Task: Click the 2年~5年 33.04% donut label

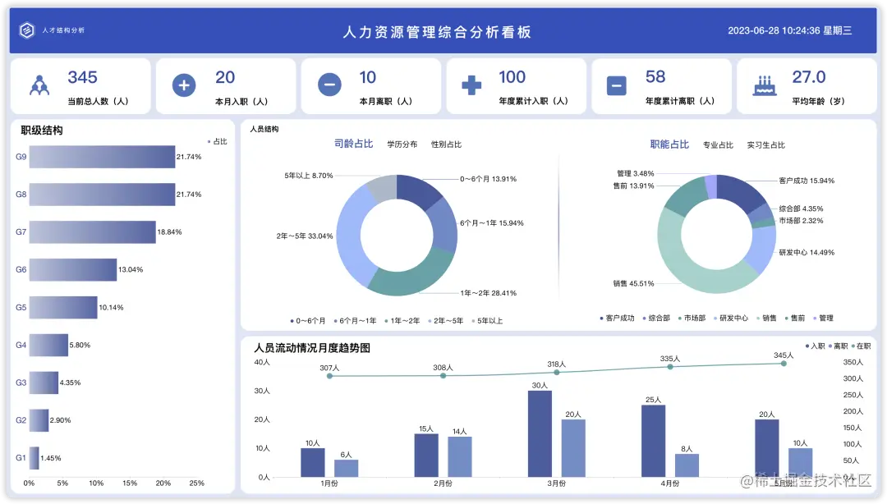Action: coord(305,236)
